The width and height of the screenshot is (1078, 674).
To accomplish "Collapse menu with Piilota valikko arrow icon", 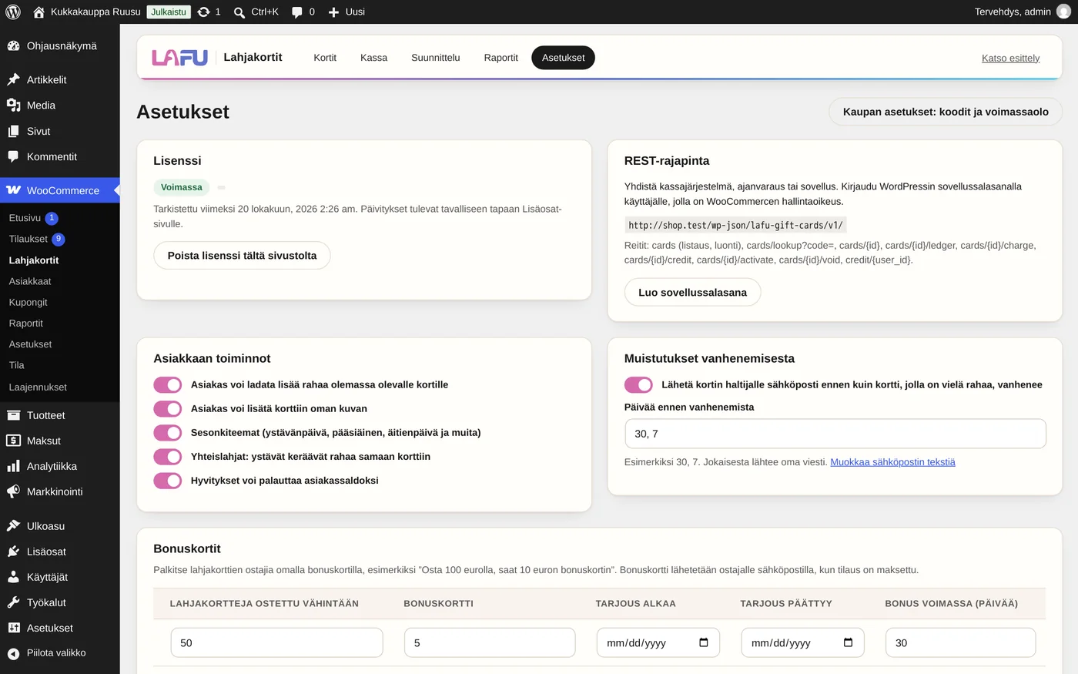I will click(13, 653).
